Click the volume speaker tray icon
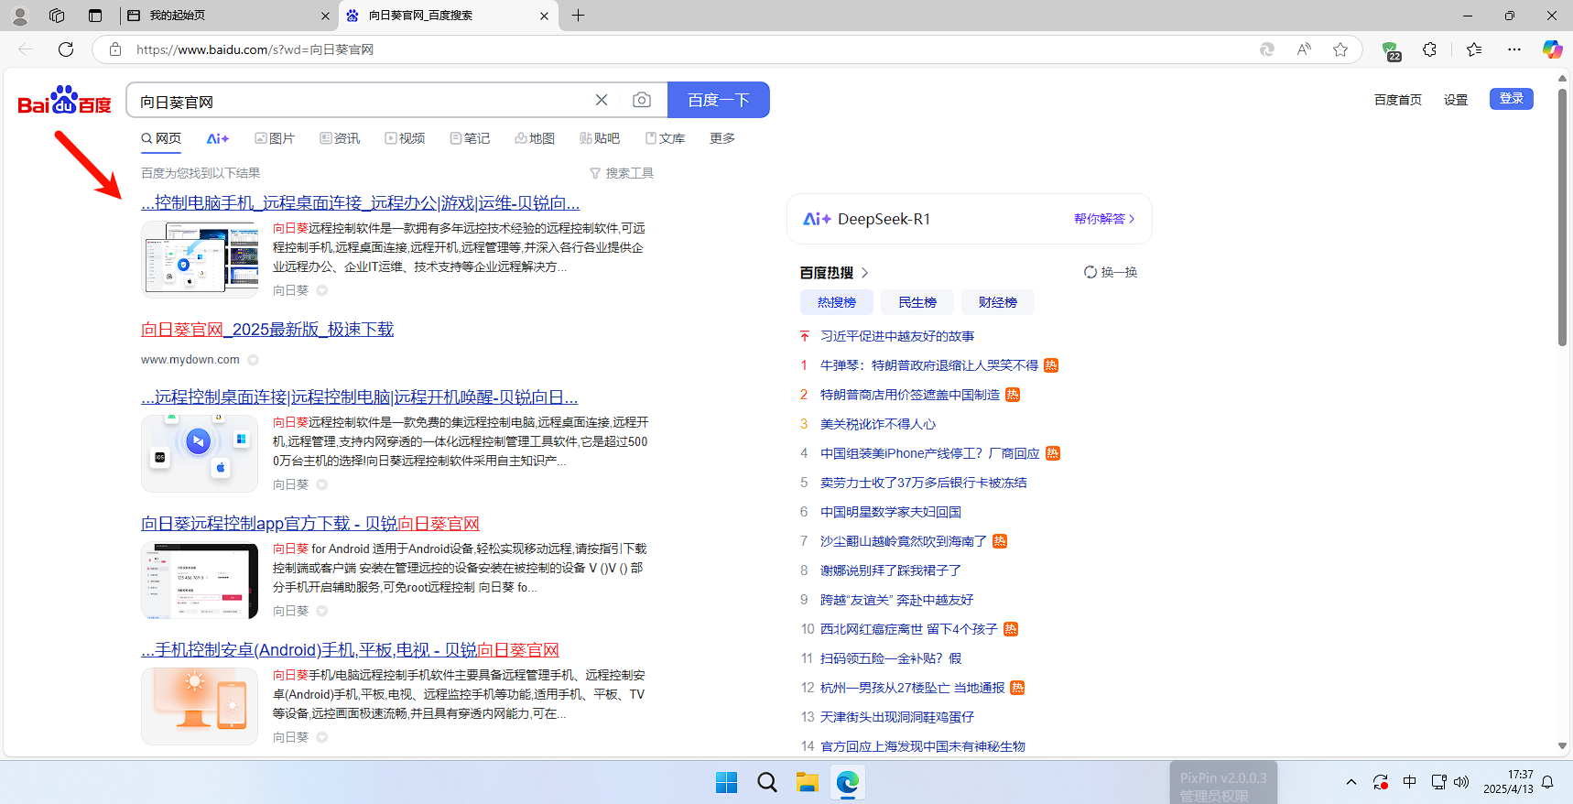This screenshot has width=1573, height=804. click(x=1461, y=782)
